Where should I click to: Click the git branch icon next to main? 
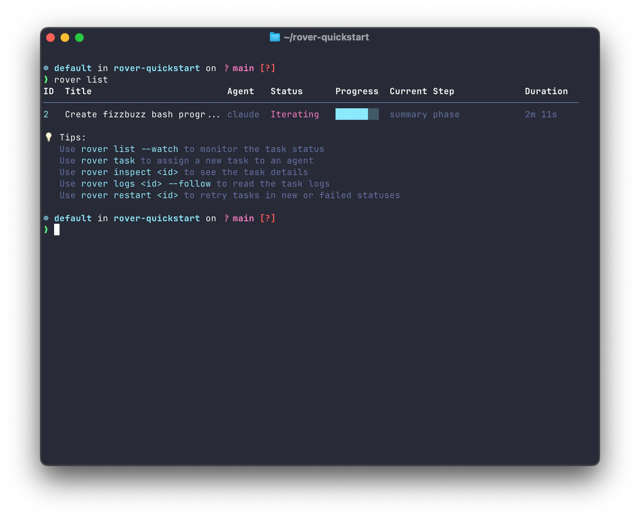click(x=226, y=68)
